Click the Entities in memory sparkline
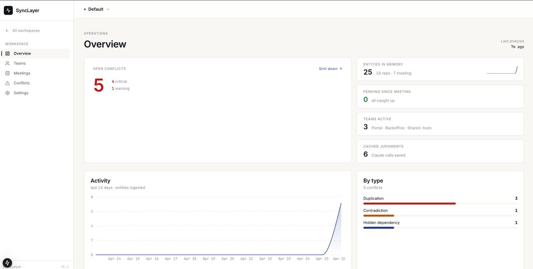 [x=502, y=70]
